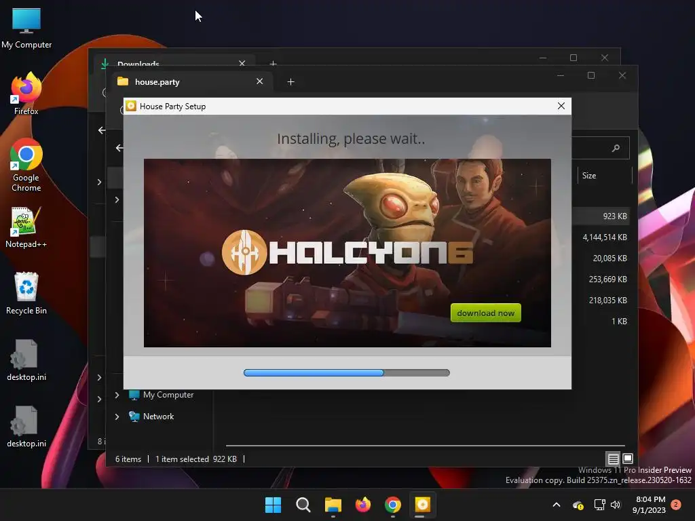Open the Windows Start menu
The image size is (695, 521).
273,505
